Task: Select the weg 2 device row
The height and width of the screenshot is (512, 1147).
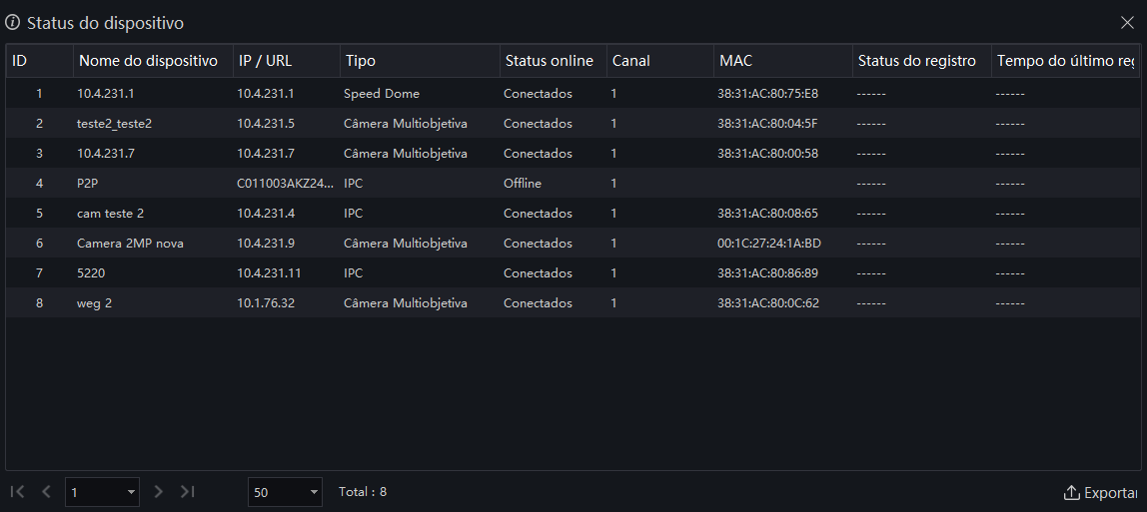Action: tap(573, 303)
